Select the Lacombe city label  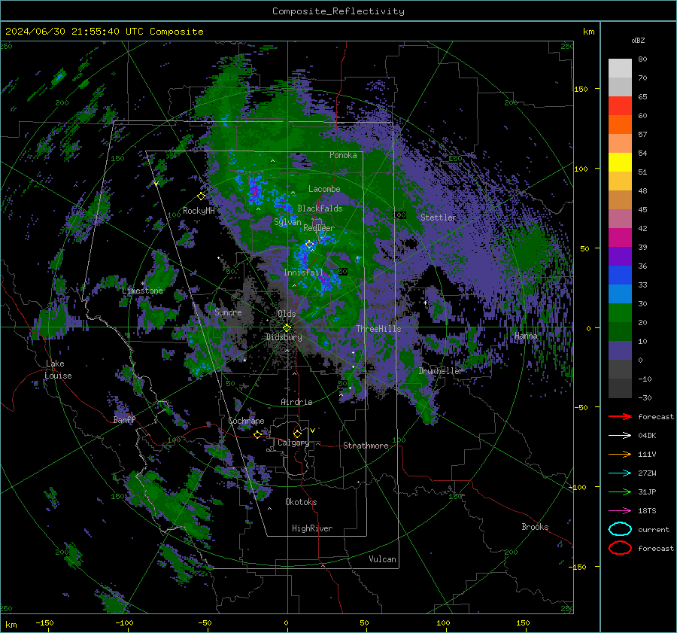pos(324,189)
